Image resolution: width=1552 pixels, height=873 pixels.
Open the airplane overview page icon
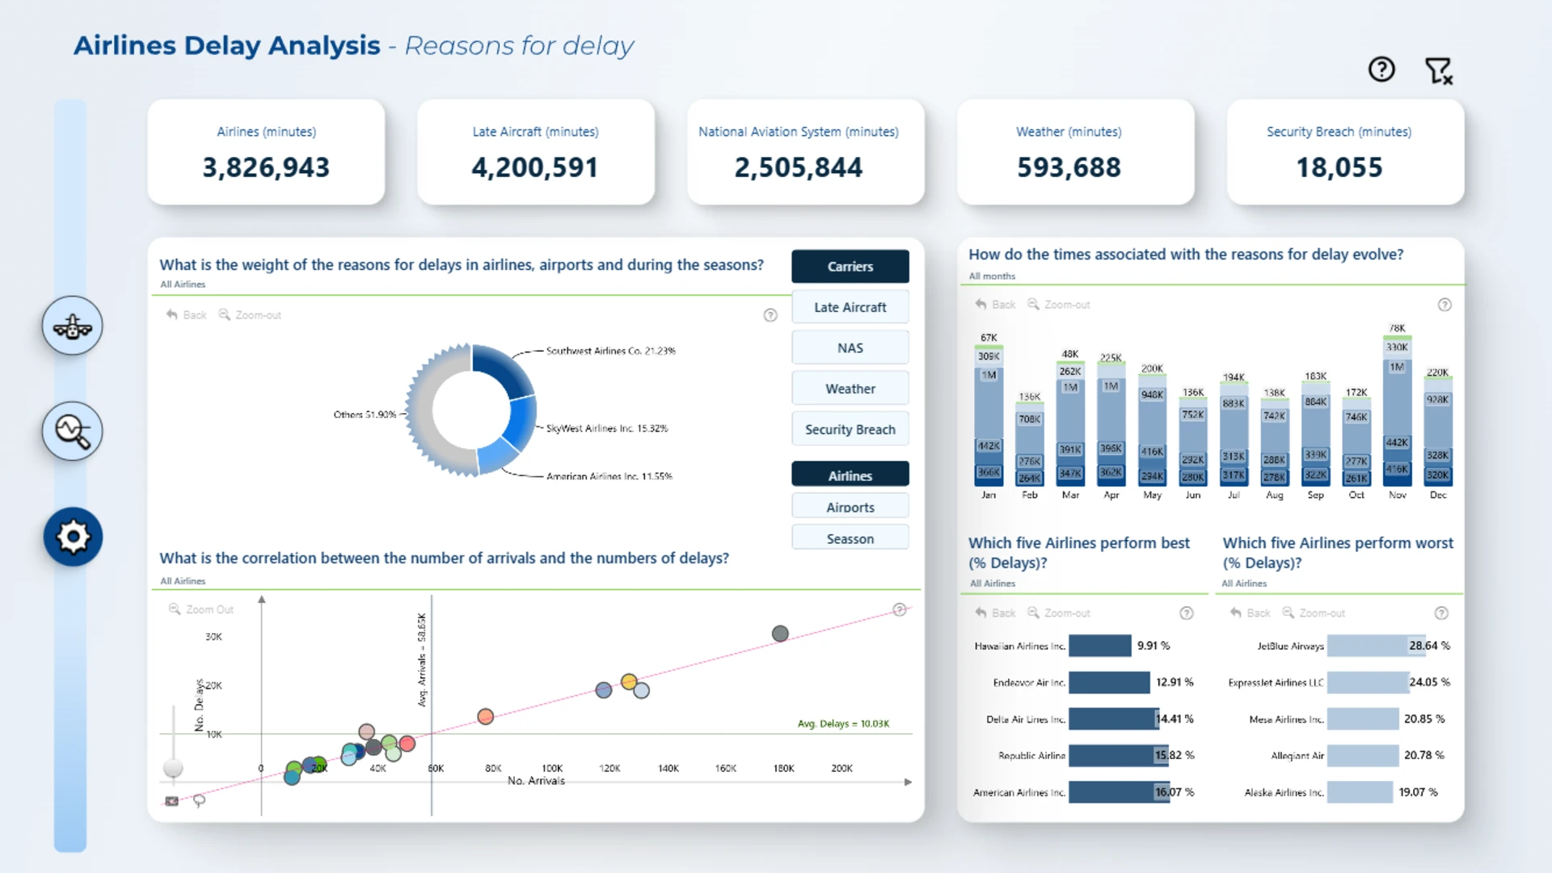[x=73, y=326]
